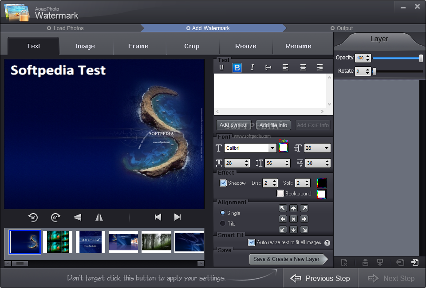426x288 pixels.
Task: Switch to the Resize tab
Action: pos(245,46)
